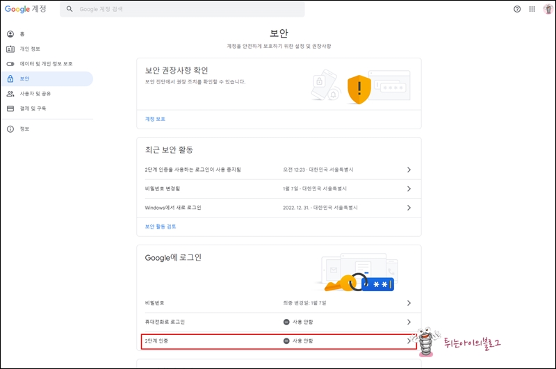
Task: Open the 2단계 인증 setting
Action: (279, 341)
